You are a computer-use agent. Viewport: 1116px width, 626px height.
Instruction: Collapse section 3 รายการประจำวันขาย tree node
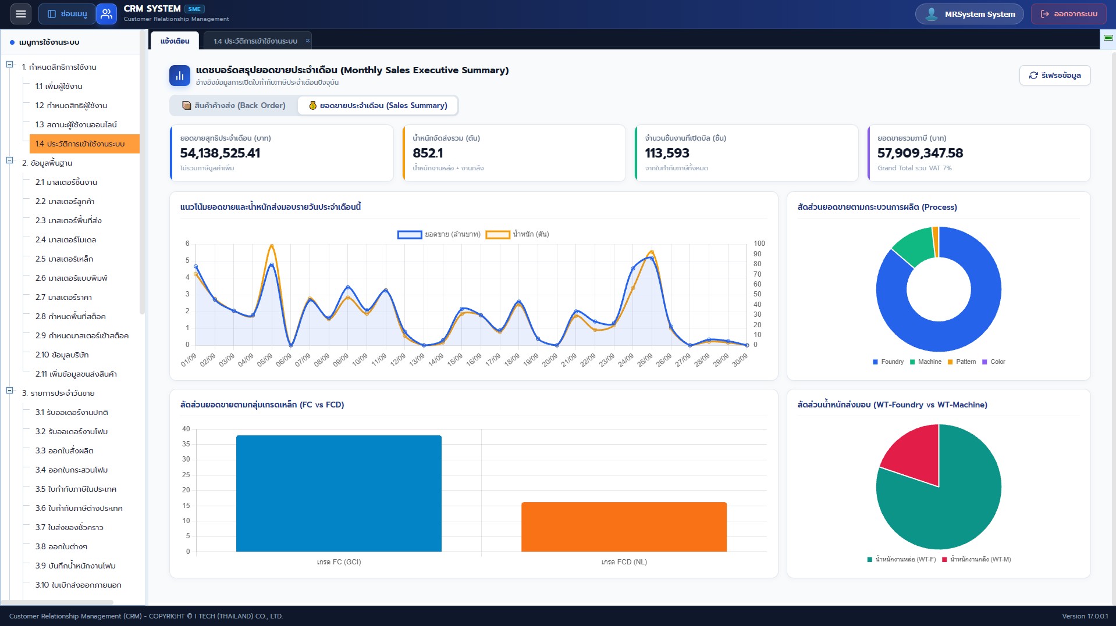click(x=9, y=391)
